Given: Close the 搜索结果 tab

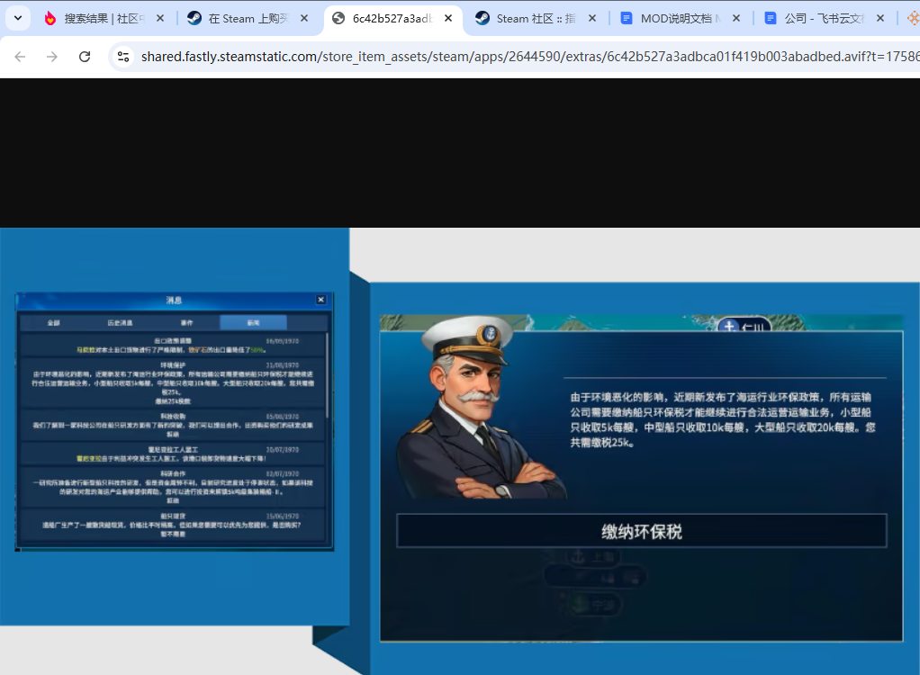Looking at the screenshot, I should [159, 19].
